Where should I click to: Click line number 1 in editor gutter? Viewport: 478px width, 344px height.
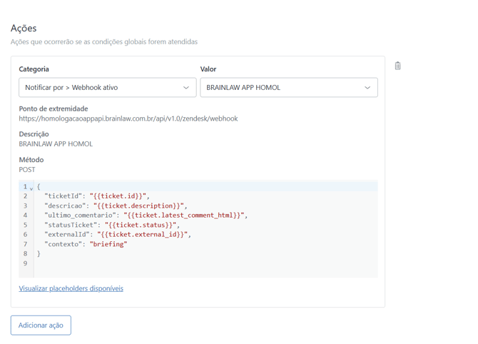25,187
